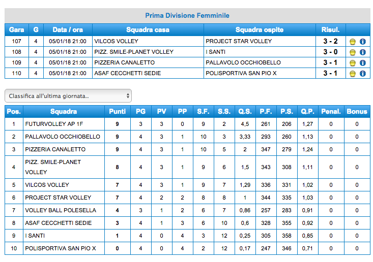Viewport: 373px width, 262px height.
Task: Click the 'P.F.' standings header
Action: (x=266, y=112)
